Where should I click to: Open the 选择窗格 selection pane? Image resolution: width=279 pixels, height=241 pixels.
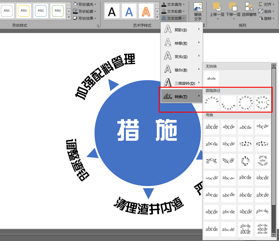tap(249, 9)
